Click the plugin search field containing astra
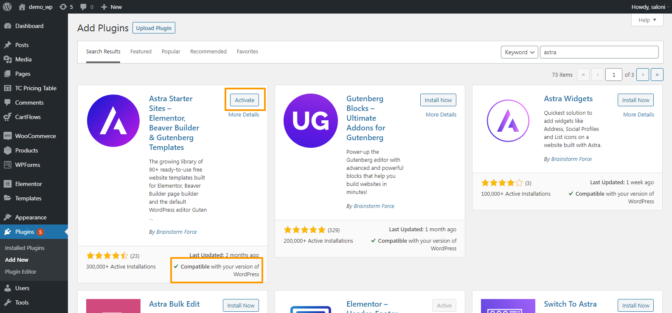Image resolution: width=672 pixels, height=313 pixels. tap(599, 52)
